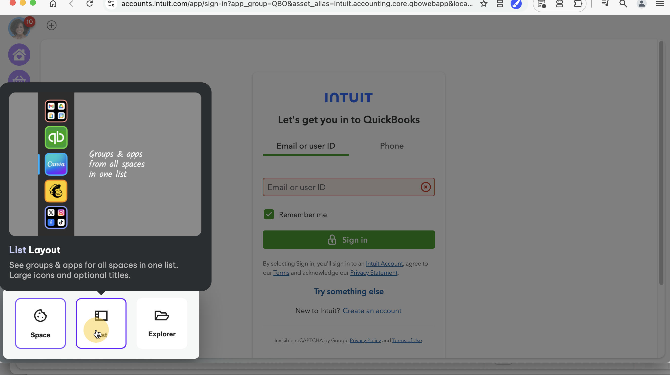Click the browser address bar URL
Image resolution: width=670 pixels, height=375 pixels.
(297, 4)
